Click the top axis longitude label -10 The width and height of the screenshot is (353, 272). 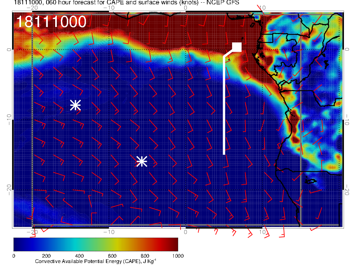tap(109, 8)
